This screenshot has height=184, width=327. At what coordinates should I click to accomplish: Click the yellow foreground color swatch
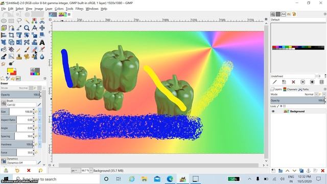(10, 71)
